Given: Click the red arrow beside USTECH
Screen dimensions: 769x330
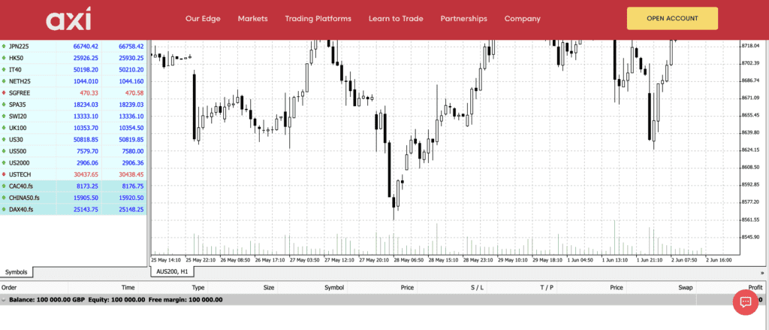Looking at the screenshot, I should pos(4,174).
